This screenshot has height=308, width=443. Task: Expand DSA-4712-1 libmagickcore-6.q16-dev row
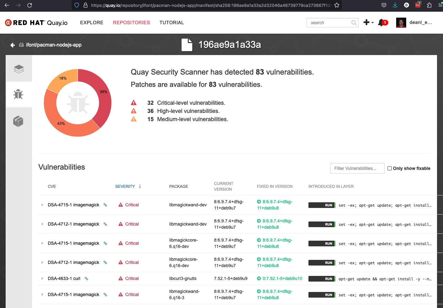42,262
